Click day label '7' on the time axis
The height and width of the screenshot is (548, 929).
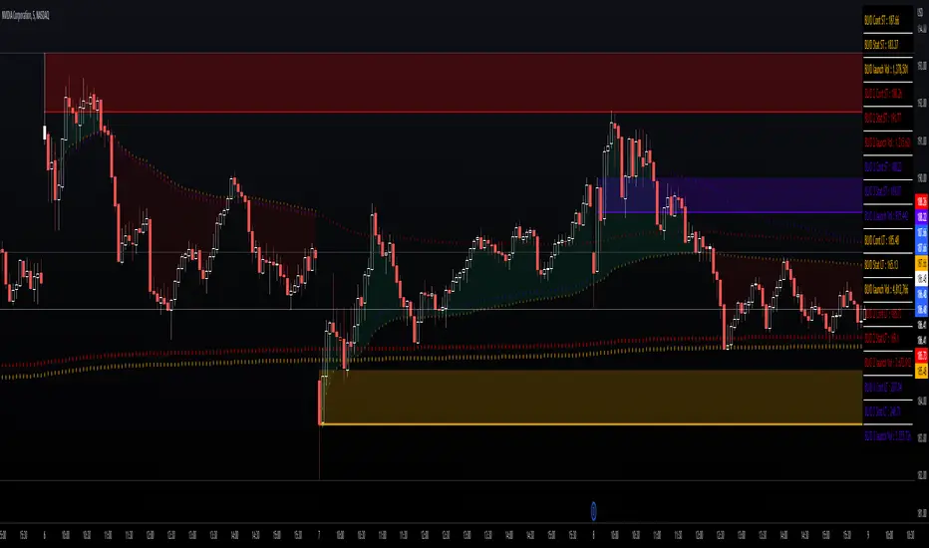pos(319,535)
